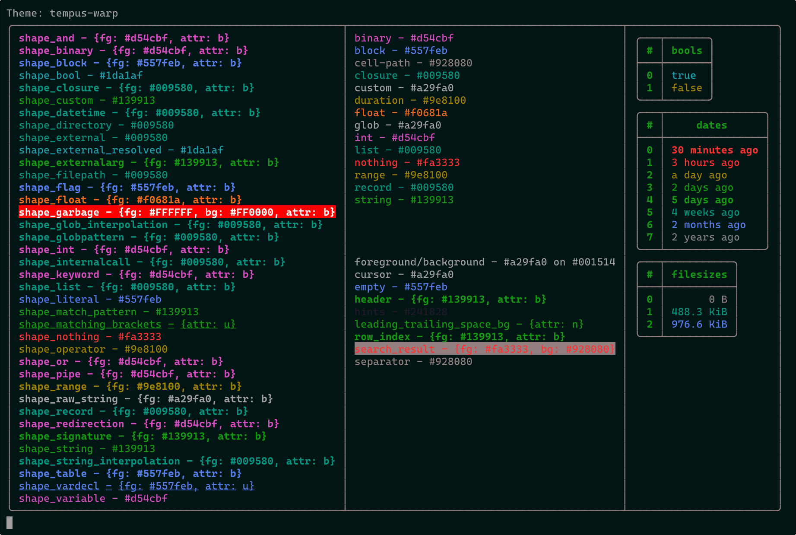Select 'closure - #009580' line

pyautogui.click(x=407, y=76)
